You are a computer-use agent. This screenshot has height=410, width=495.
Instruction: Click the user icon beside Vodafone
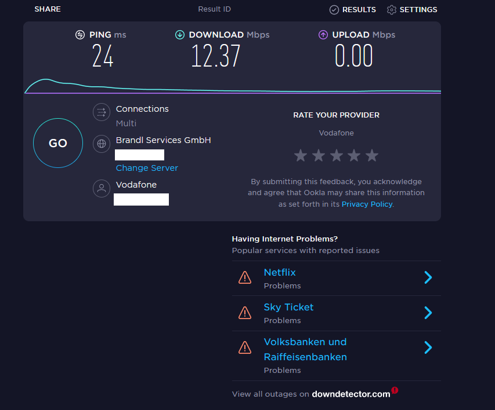coord(102,188)
